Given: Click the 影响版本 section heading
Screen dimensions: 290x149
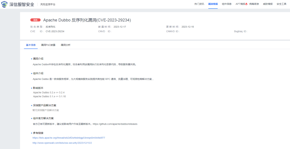Looking at the screenshot, I should [38, 88].
